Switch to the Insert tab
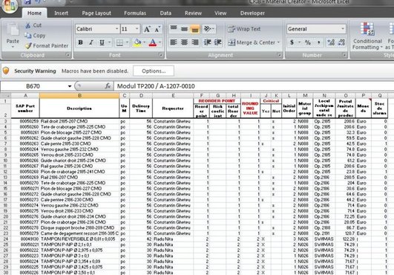Viewport: 394px width, 275px height. (x=61, y=13)
